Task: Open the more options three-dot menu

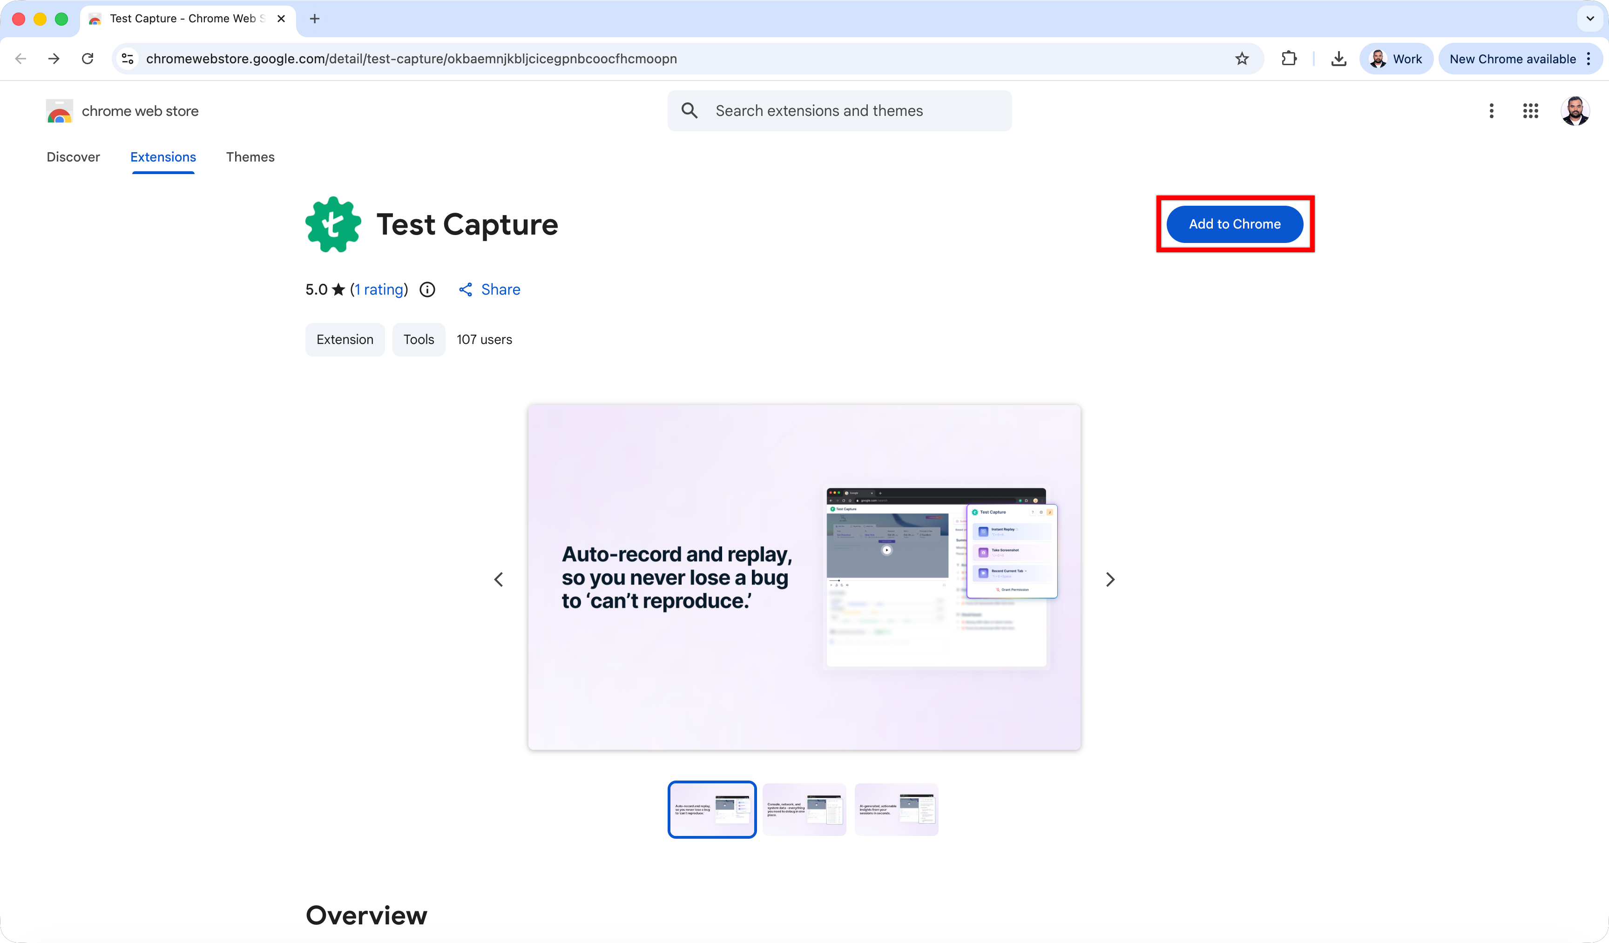Action: (x=1491, y=110)
